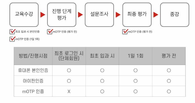Click the red arrow before 종강 box
195x103 pixels.
pos(156,15)
